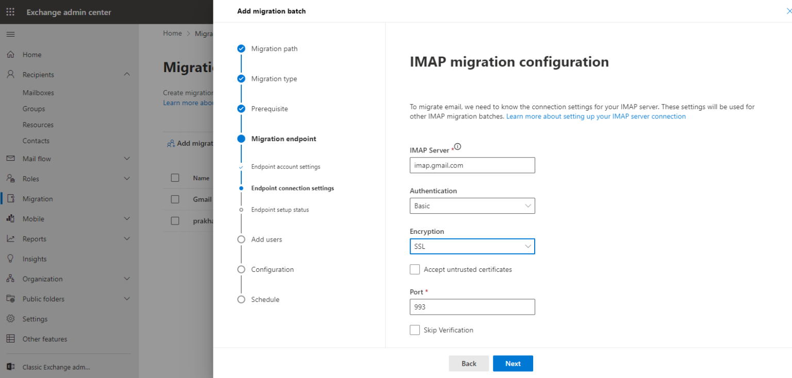This screenshot has width=792, height=378.
Task: Open the Recipients section icon
Action: (10, 74)
